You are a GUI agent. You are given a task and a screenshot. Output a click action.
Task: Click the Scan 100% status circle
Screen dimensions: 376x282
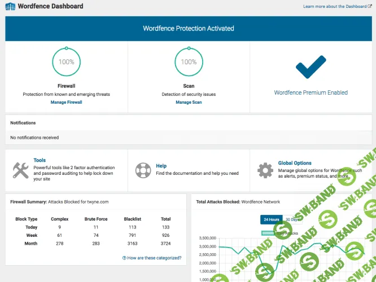point(189,62)
